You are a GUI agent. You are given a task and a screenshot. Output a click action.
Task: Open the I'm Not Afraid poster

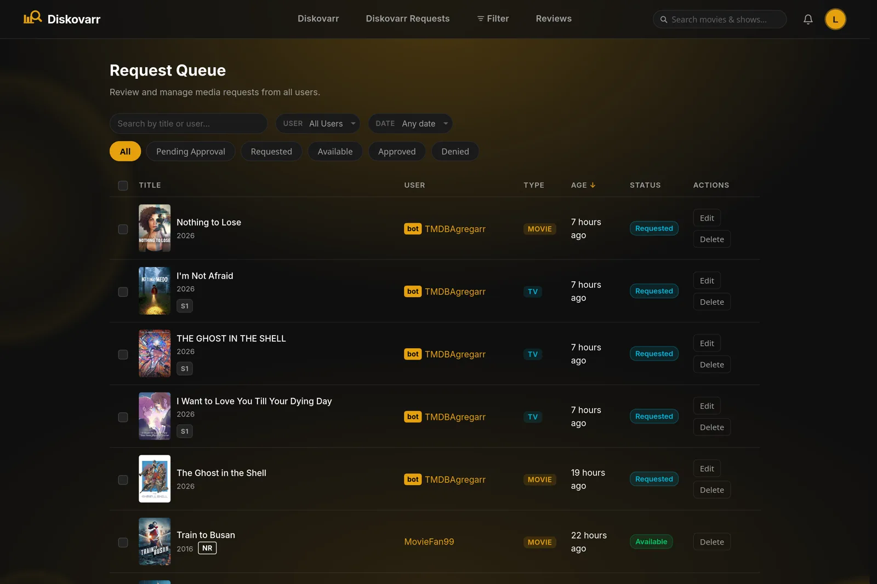pyautogui.click(x=155, y=291)
